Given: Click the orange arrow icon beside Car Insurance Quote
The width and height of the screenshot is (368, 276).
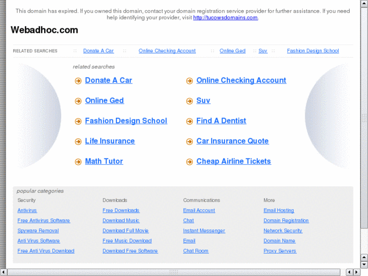Looking at the screenshot, I should [x=189, y=142].
